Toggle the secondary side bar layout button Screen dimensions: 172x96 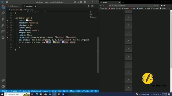81,2
